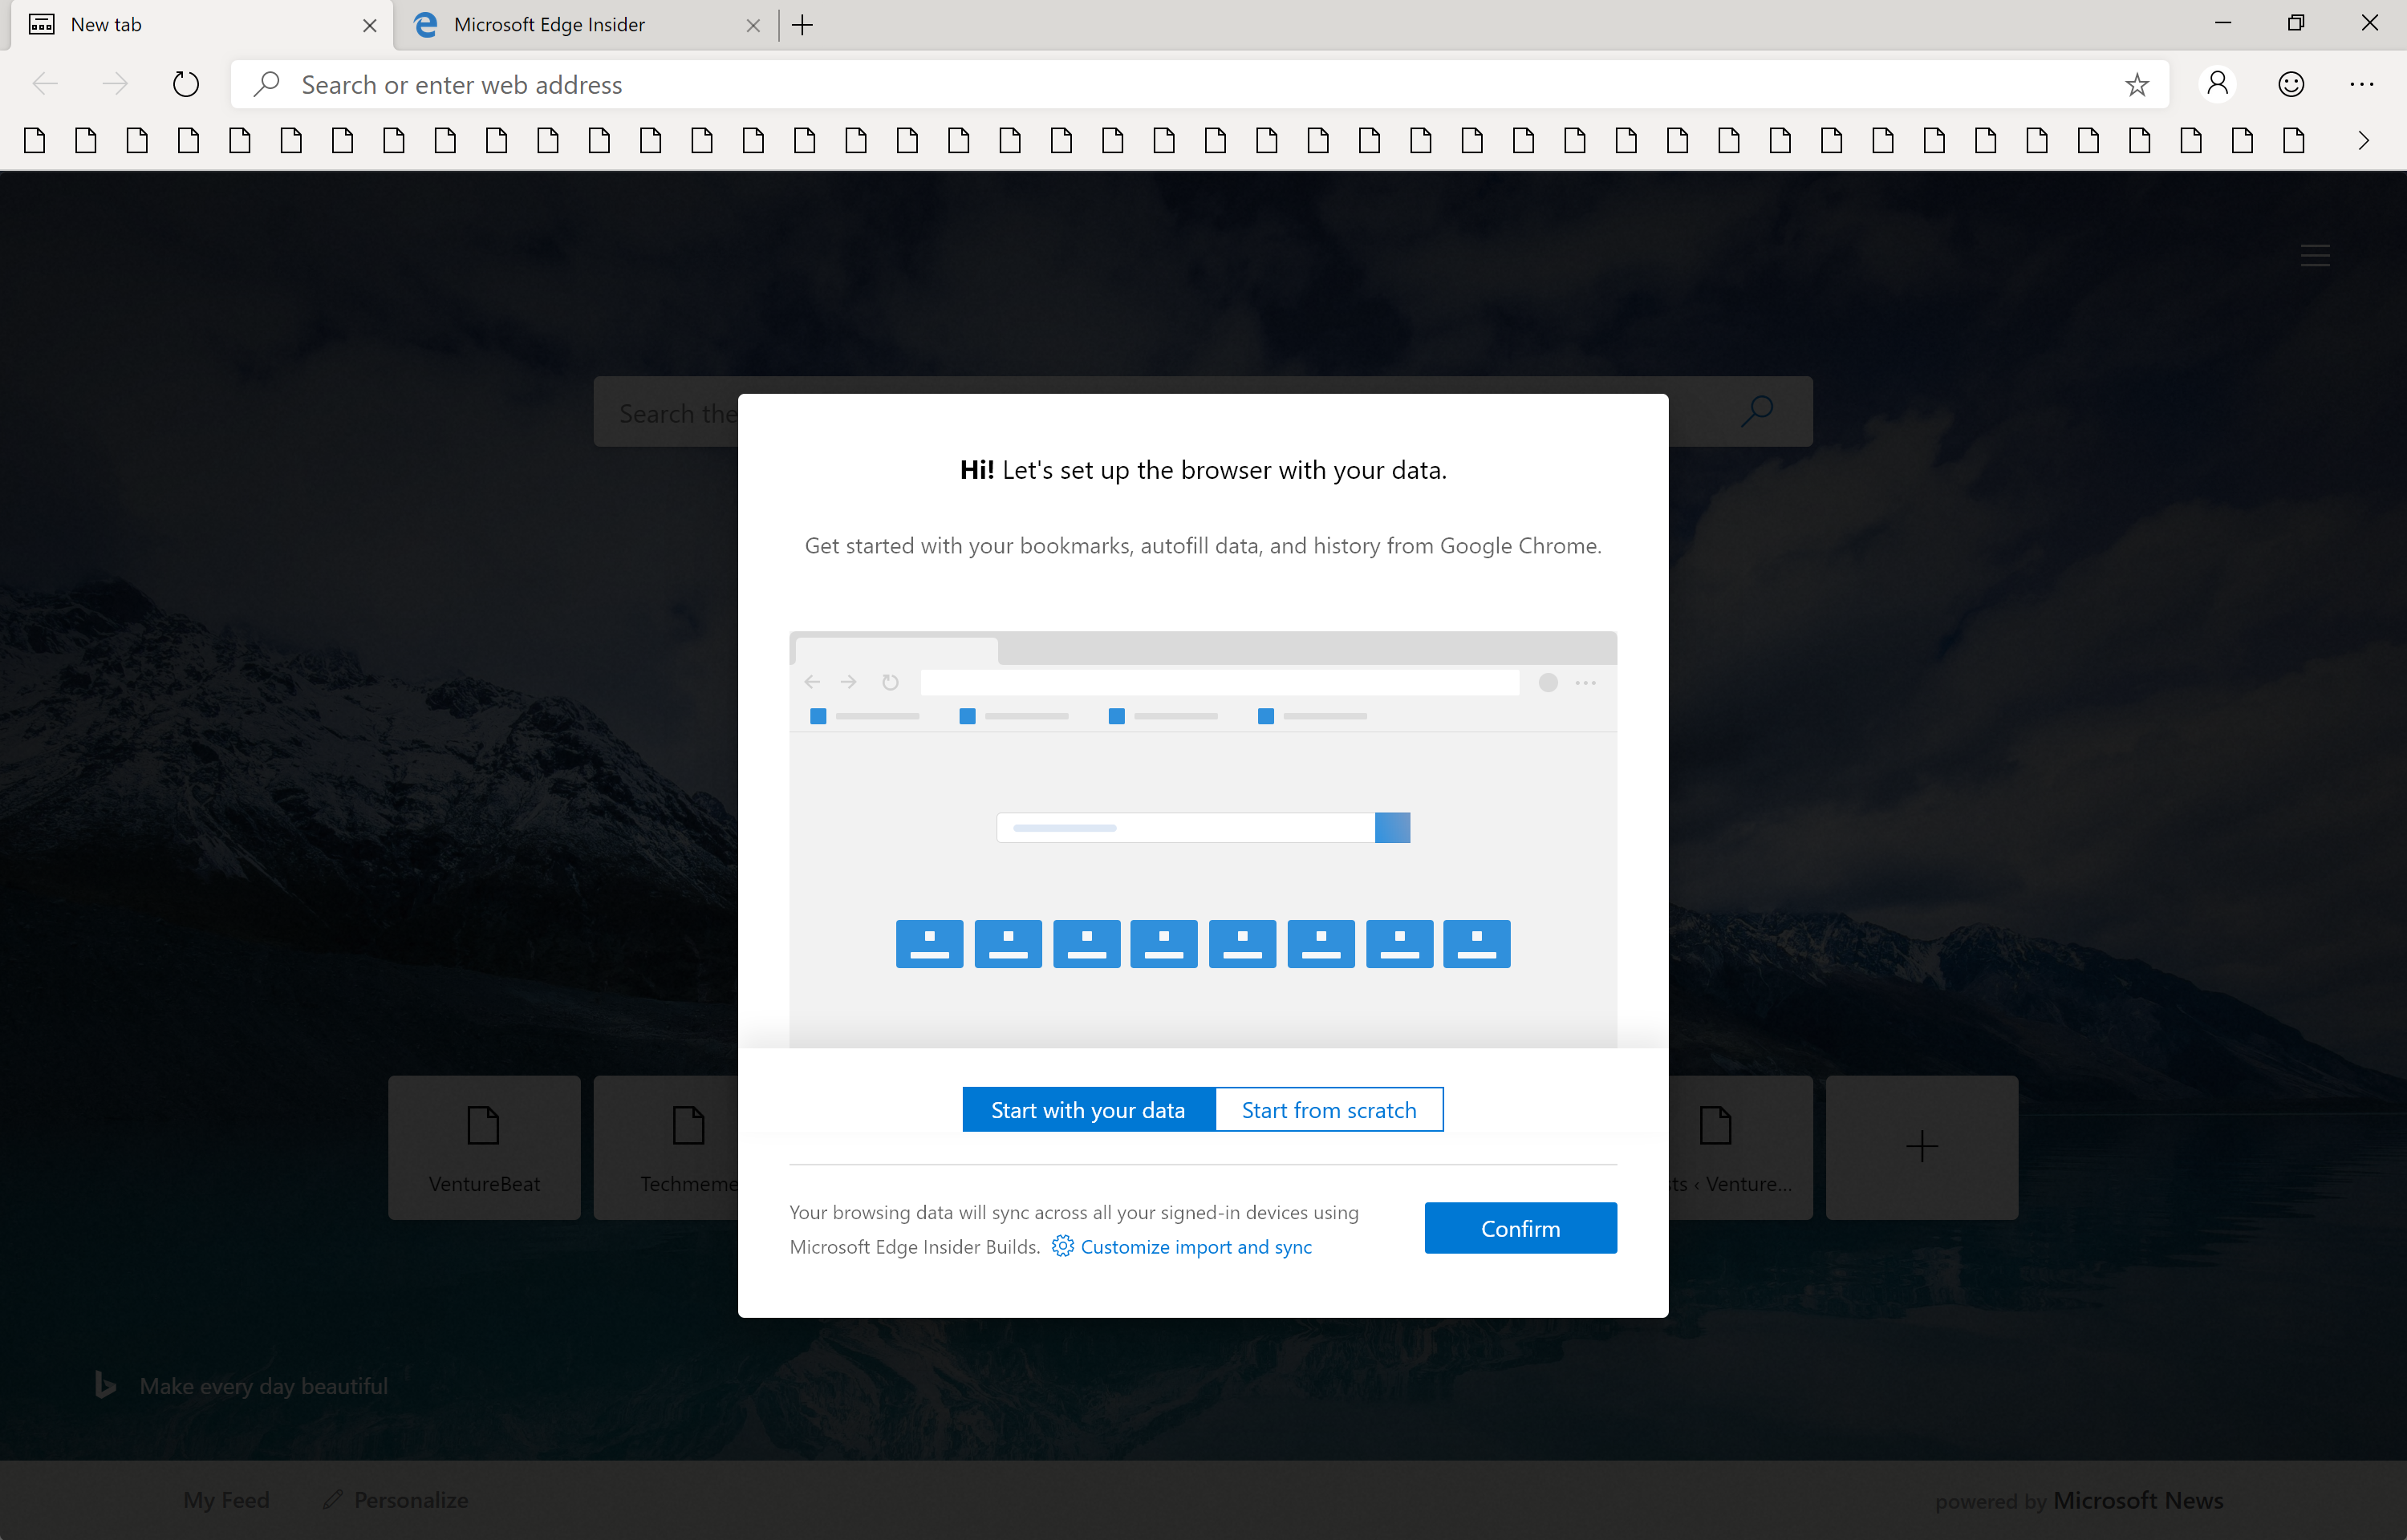Click Personalize in the bottom bar
The height and width of the screenshot is (1540, 2407).
click(x=395, y=1500)
